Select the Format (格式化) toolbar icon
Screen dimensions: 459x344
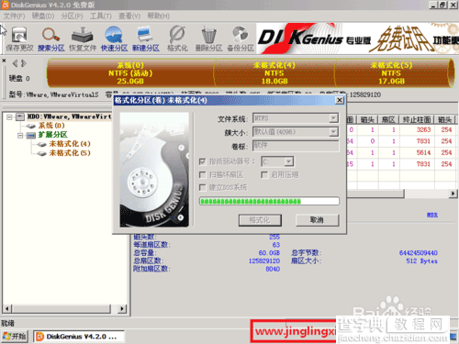177,39
